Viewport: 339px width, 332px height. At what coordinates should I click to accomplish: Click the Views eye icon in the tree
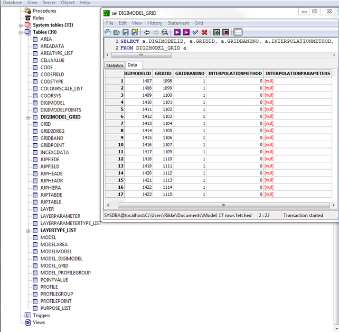[x=28, y=322]
